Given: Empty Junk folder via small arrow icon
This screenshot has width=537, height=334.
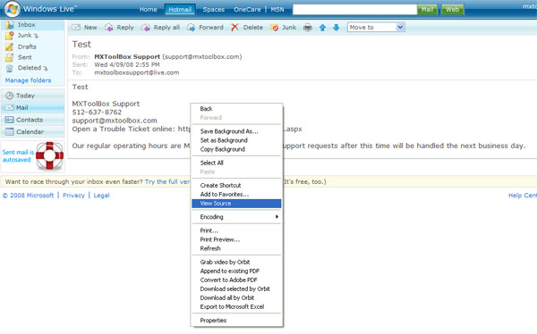Looking at the screenshot, I should click(x=37, y=36).
